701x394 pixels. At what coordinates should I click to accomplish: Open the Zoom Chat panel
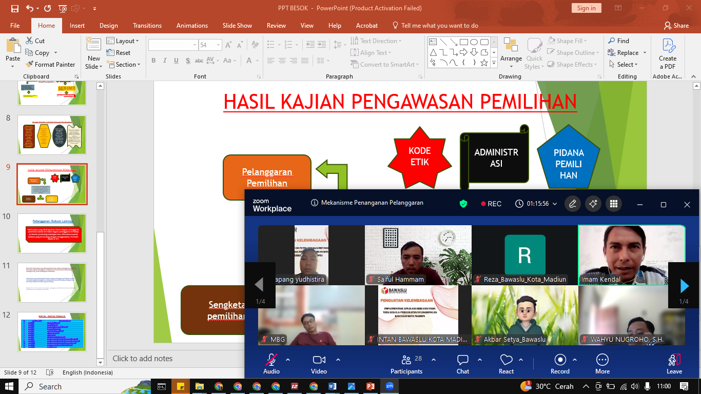(x=463, y=364)
